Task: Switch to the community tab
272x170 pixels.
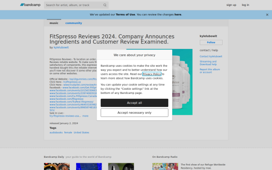Action: point(73,23)
